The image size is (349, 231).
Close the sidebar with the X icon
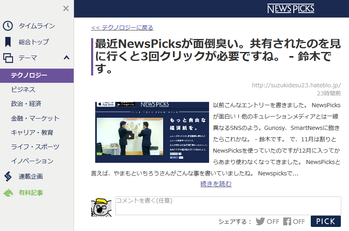point(66,9)
